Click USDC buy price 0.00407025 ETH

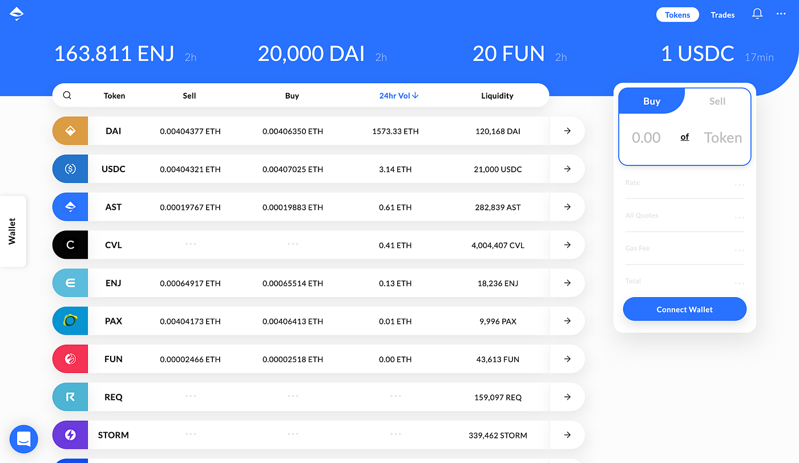(x=293, y=169)
